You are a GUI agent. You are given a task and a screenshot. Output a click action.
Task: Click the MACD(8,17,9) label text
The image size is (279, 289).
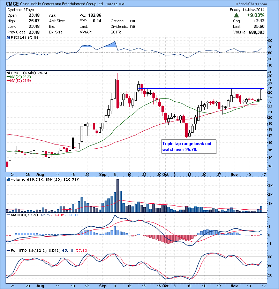click(x=24, y=215)
